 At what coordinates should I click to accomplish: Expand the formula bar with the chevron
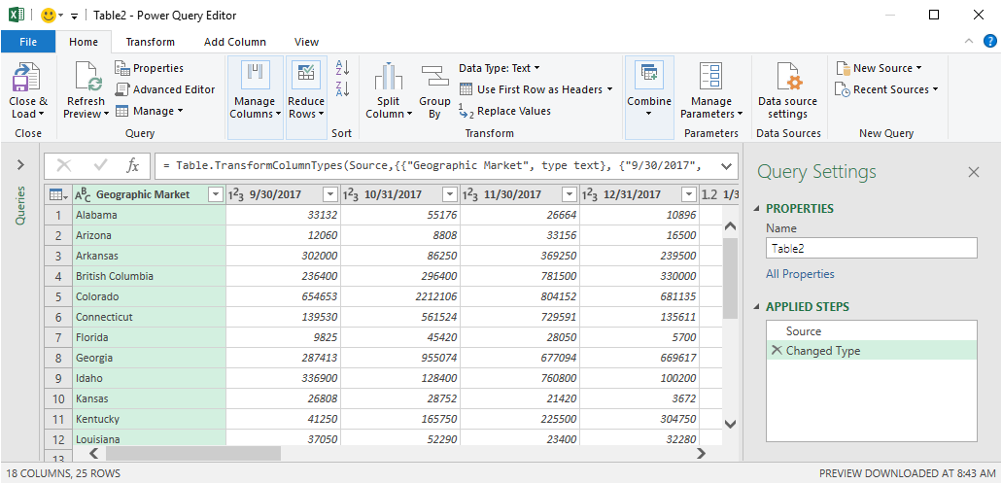[x=726, y=165]
